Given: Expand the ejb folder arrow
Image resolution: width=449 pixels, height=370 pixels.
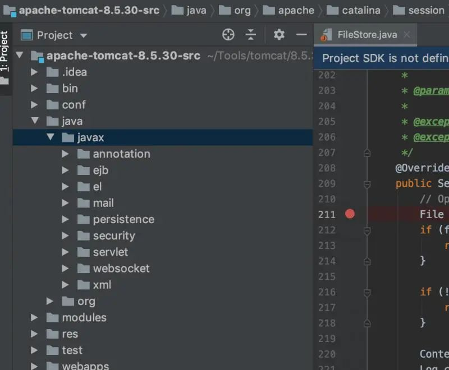Looking at the screenshot, I should (65, 170).
